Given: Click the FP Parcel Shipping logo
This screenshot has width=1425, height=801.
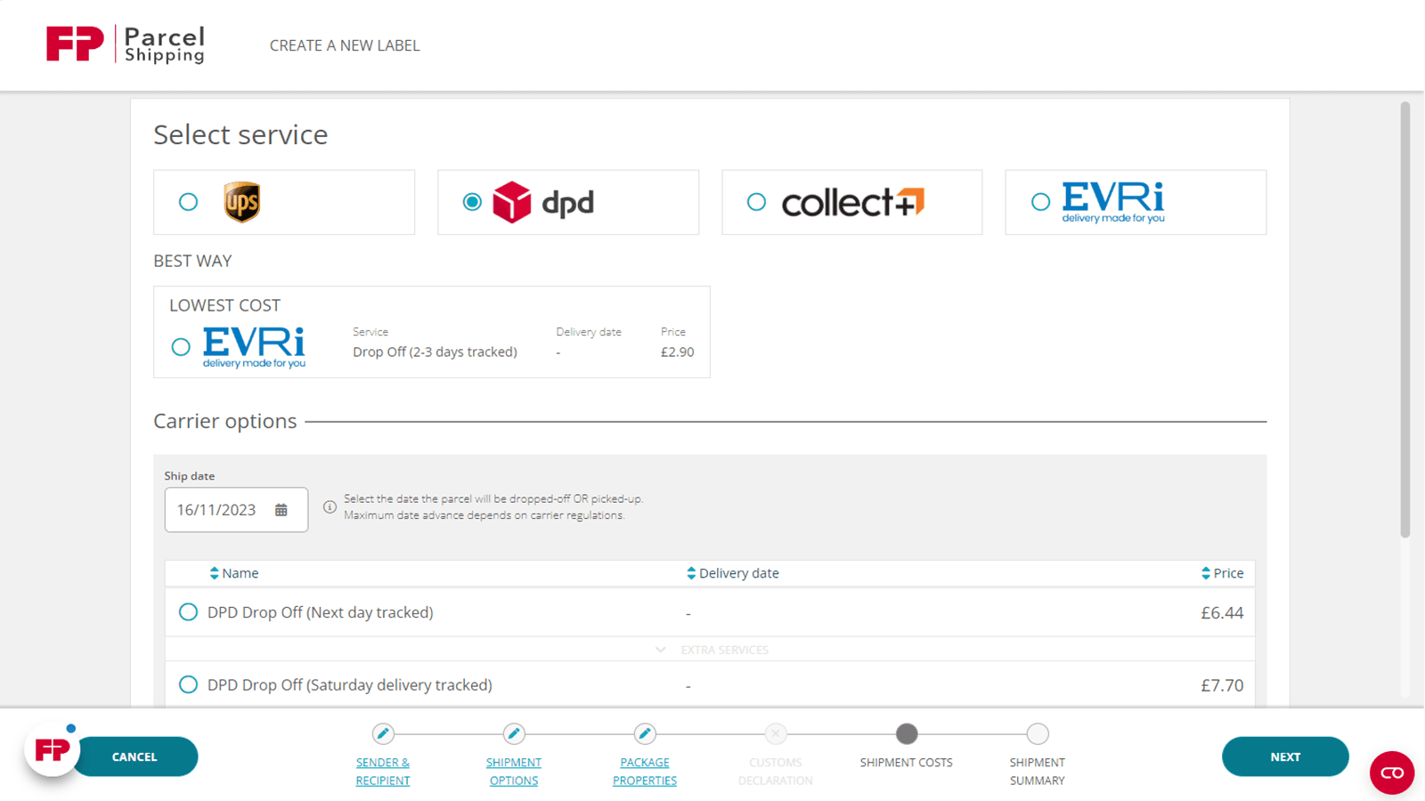Looking at the screenshot, I should (125, 43).
